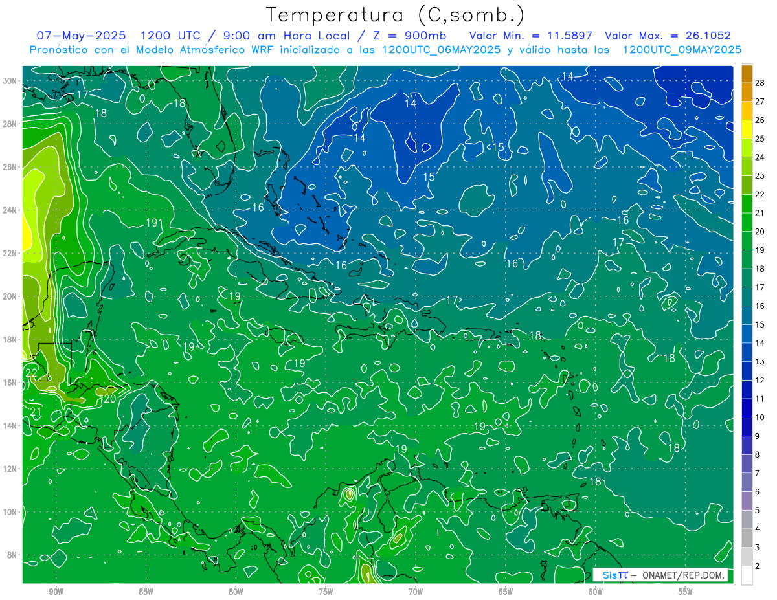Click the 20N latitude axis label
777x600 pixels.
[11, 296]
